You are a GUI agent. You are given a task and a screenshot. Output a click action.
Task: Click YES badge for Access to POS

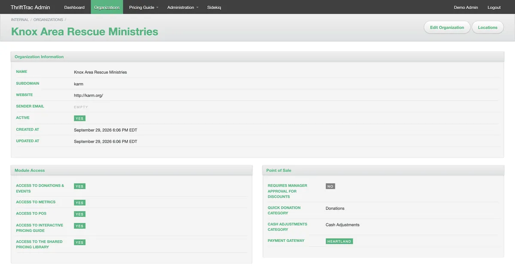tap(79, 214)
